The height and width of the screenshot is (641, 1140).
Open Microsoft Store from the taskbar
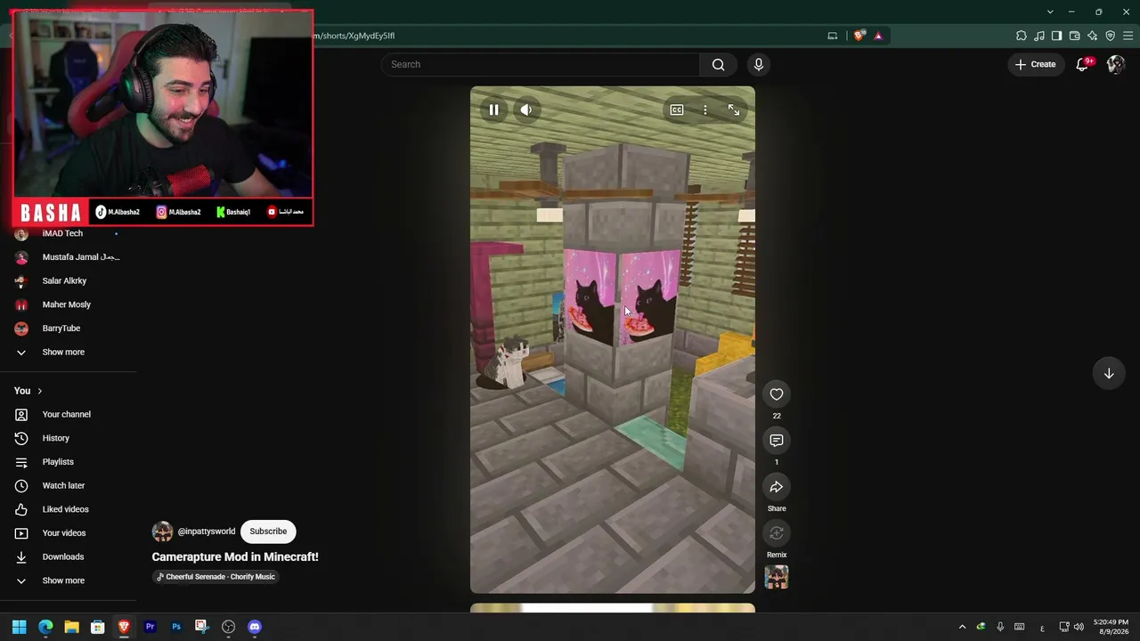click(x=98, y=627)
